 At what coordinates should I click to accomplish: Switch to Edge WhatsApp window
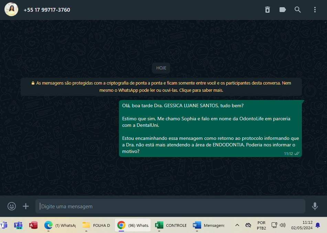pyautogui.click(x=61, y=225)
